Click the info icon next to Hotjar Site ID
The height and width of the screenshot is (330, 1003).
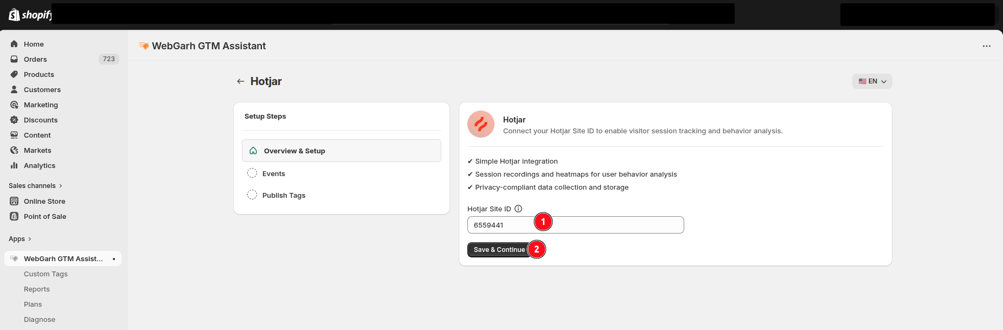click(x=518, y=209)
